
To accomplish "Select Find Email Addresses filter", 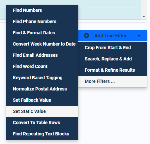I will (42, 55).
